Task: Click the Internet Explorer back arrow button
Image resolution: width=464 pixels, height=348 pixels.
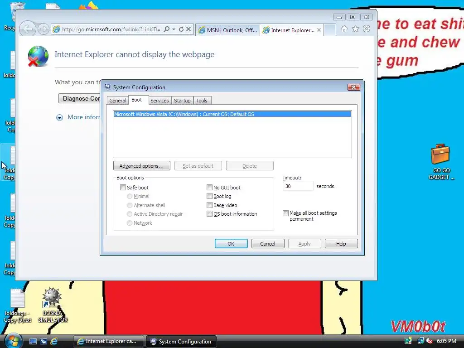Action: click(28, 29)
